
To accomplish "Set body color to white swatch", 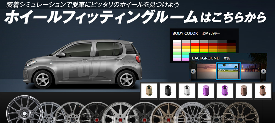I will tap(177, 41).
